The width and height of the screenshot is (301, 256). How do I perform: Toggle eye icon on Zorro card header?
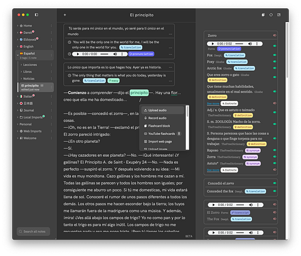click(275, 35)
